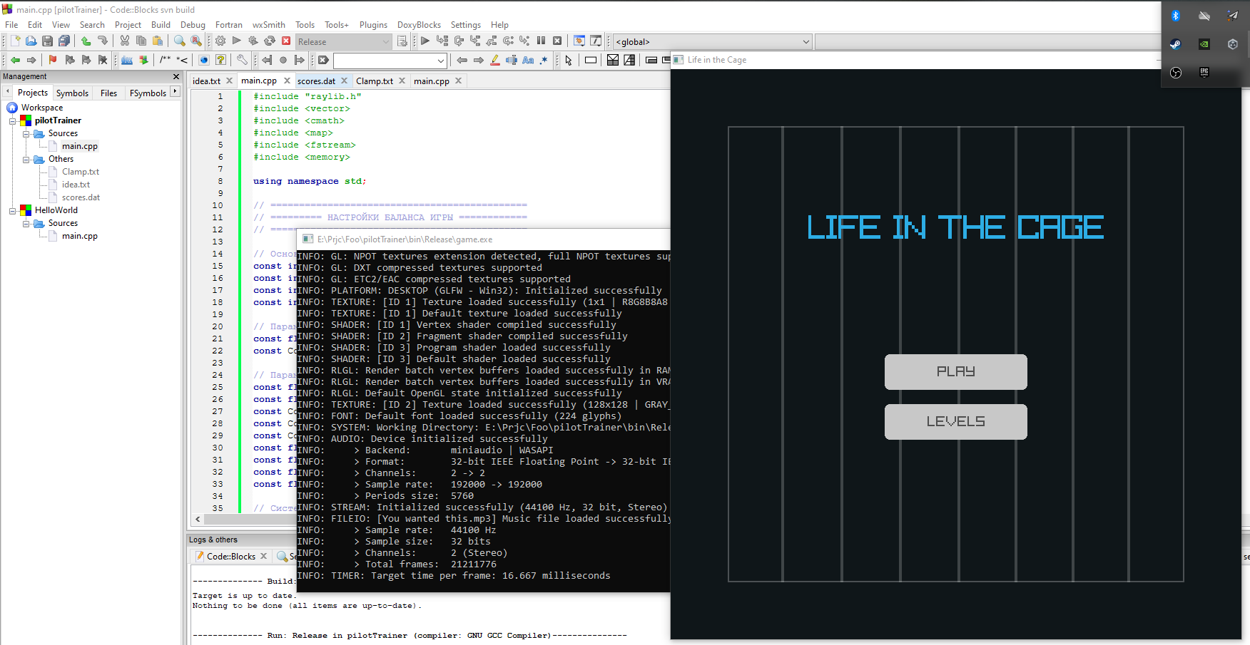The height and width of the screenshot is (645, 1250).
Task: Open the Plugins menu
Action: pyautogui.click(x=373, y=24)
